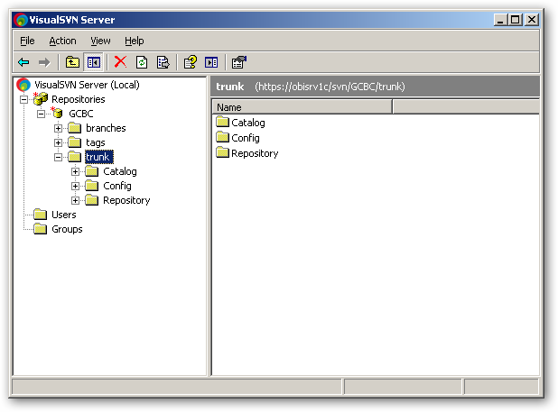Click the Repository folder icon in list pane

(222, 152)
